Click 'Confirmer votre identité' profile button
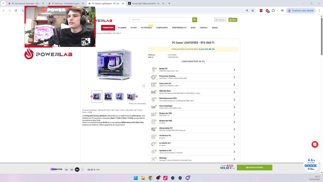This screenshot has height=182, width=323. point(301,11)
